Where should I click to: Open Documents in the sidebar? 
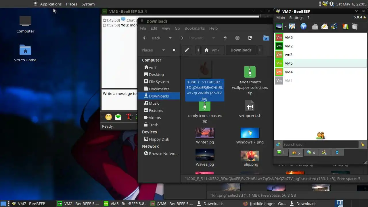[x=159, y=89]
